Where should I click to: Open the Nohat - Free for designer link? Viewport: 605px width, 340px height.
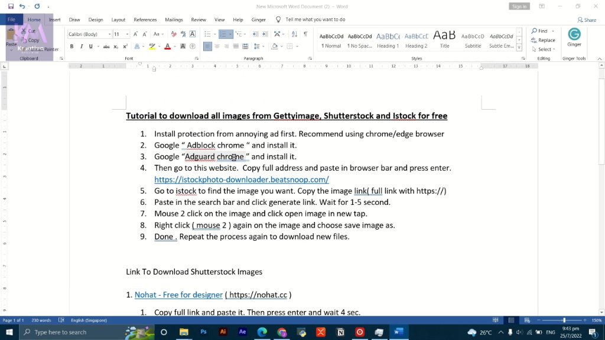[178, 295]
